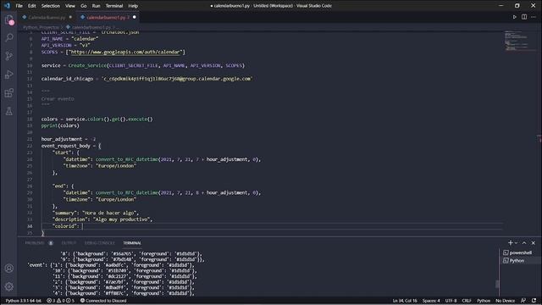542x305 pixels.
Task: Maximize the terminal panel with the up chevron
Action: [x=524, y=243]
